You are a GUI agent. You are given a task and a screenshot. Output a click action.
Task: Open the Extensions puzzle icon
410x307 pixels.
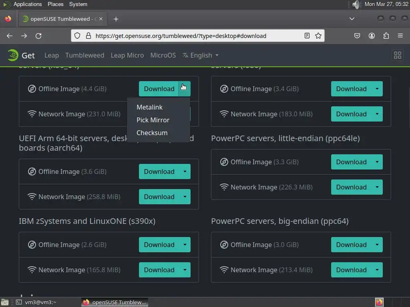386,36
